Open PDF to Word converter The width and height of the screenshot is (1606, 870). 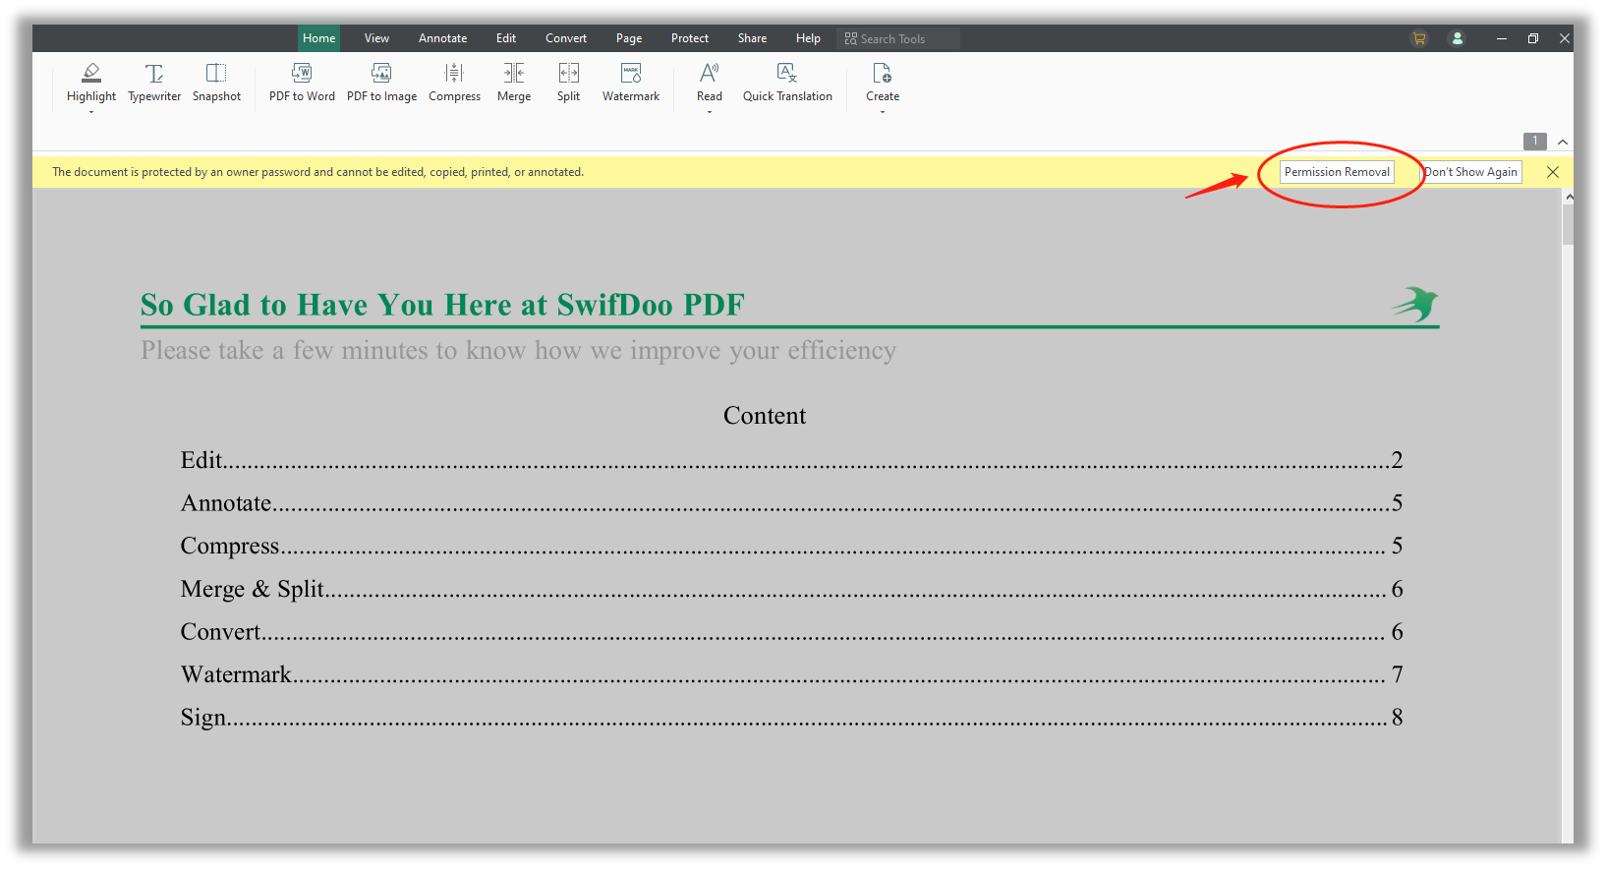tap(302, 83)
